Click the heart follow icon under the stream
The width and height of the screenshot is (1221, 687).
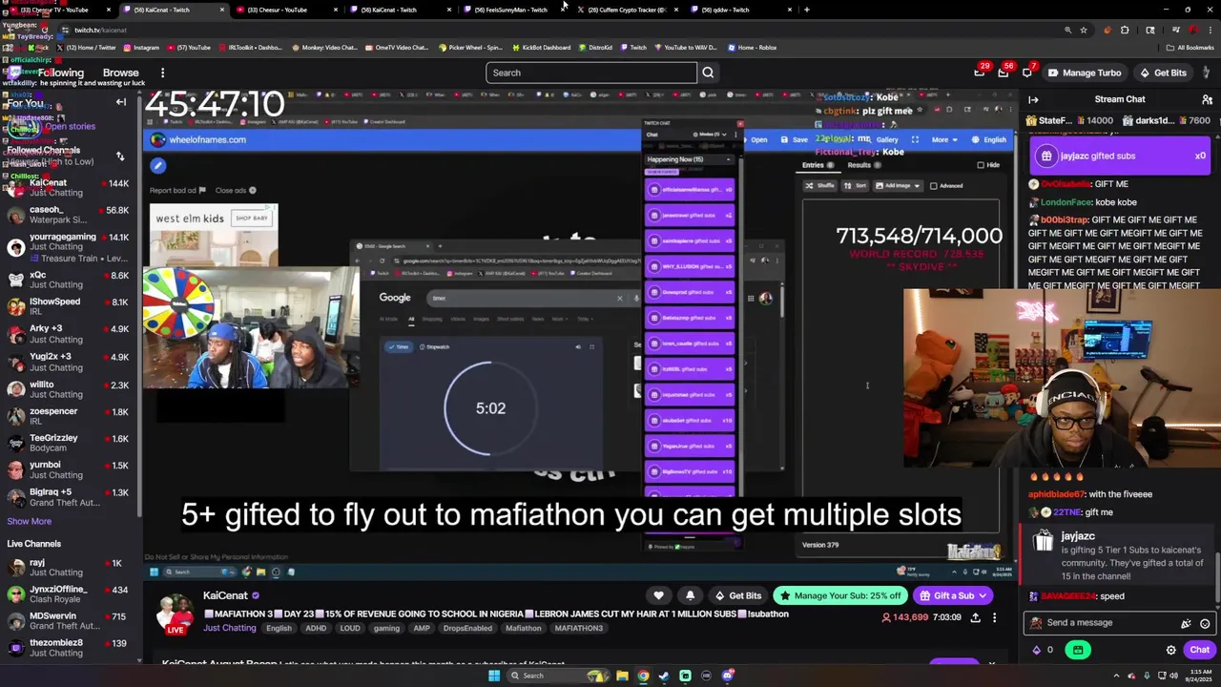658,595
